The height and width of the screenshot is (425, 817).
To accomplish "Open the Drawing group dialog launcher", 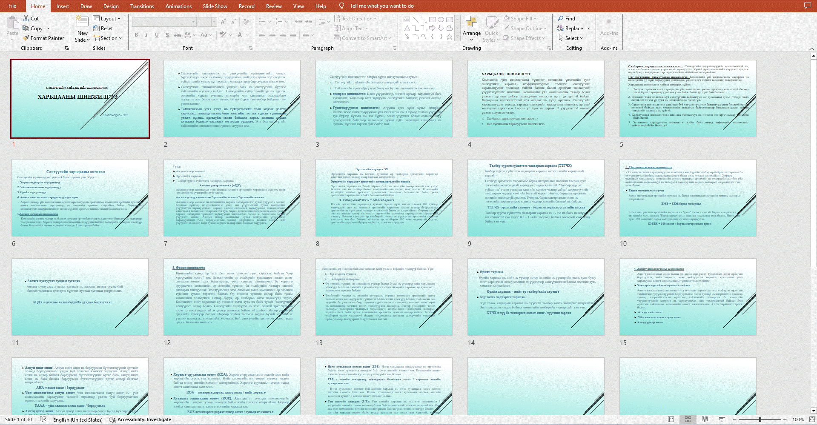I will point(549,48).
